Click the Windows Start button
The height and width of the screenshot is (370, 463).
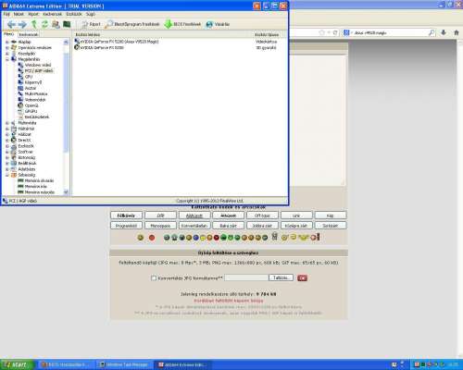click(17, 364)
